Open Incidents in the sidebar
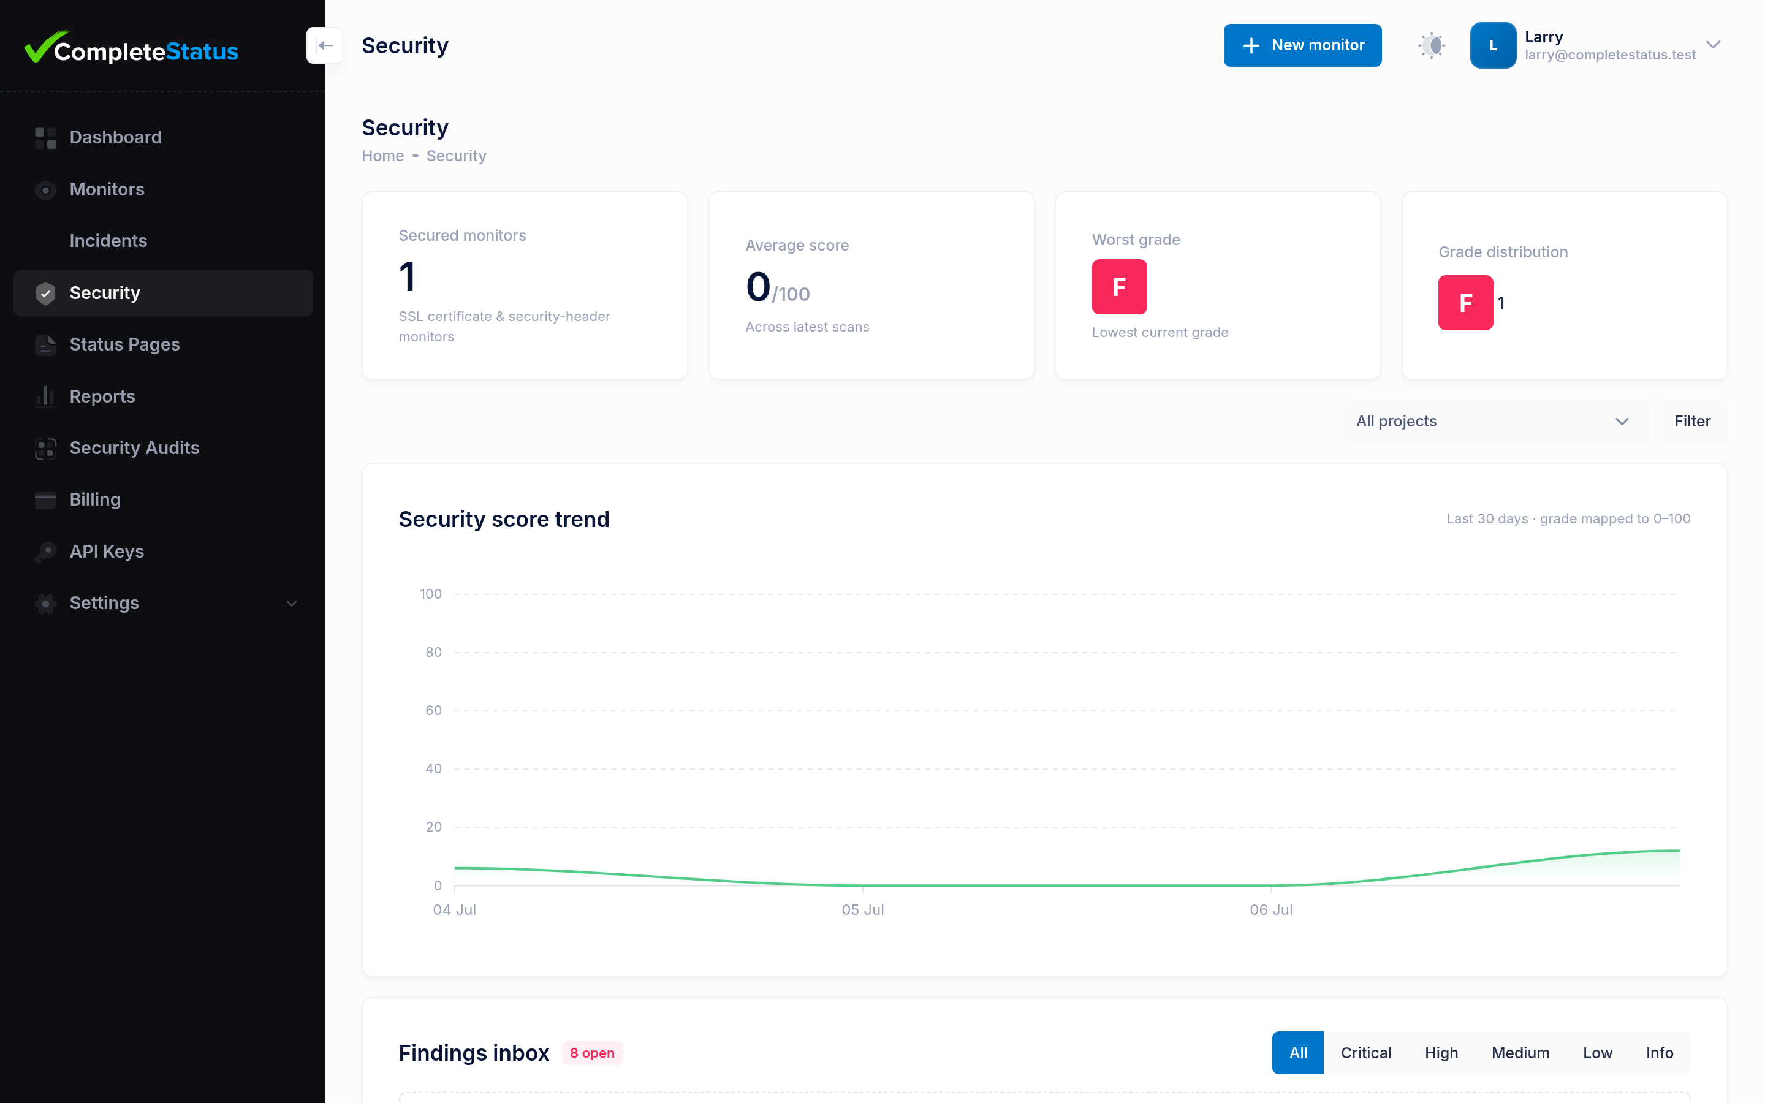Screen dimensions: 1765x1103 [x=162, y=241]
